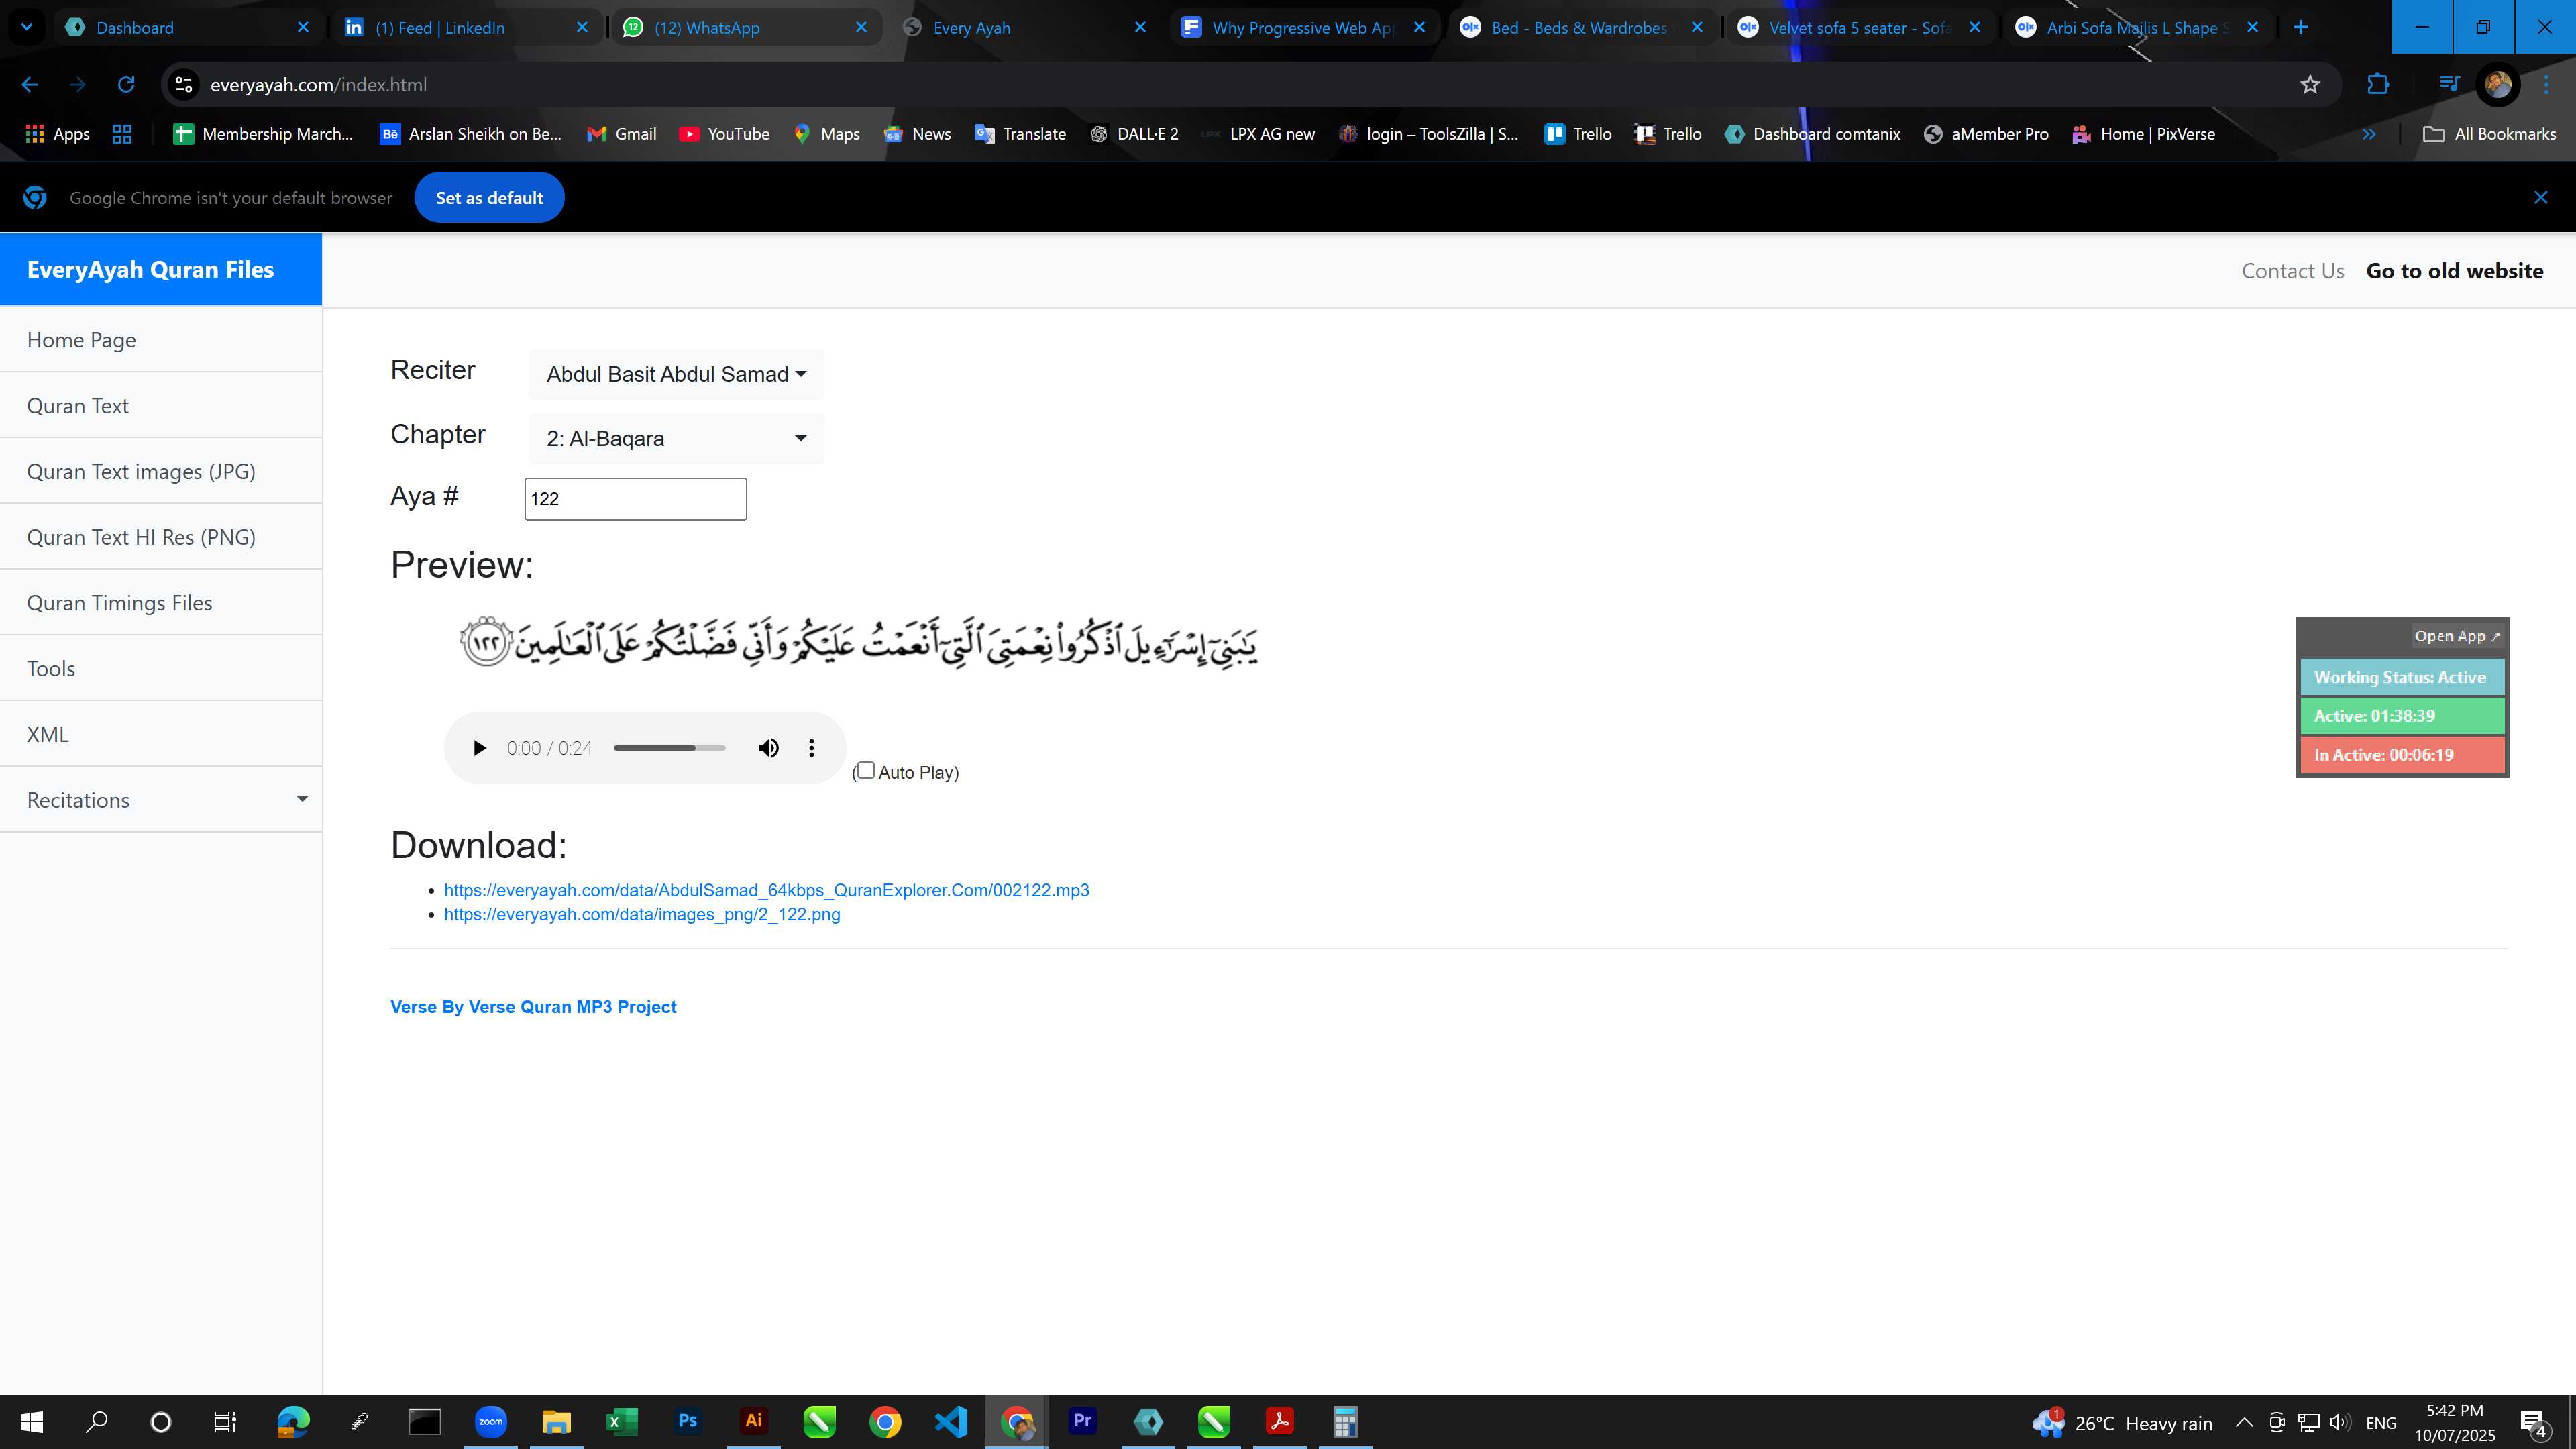
Task: Click the Aya number input field
Action: (635, 499)
